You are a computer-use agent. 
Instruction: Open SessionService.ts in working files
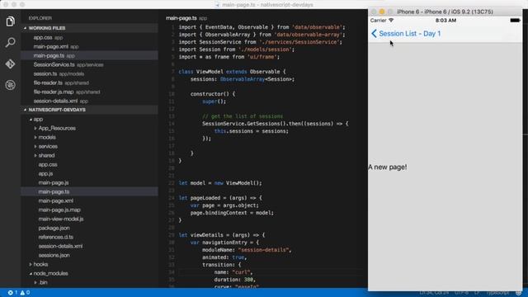[90, 64]
